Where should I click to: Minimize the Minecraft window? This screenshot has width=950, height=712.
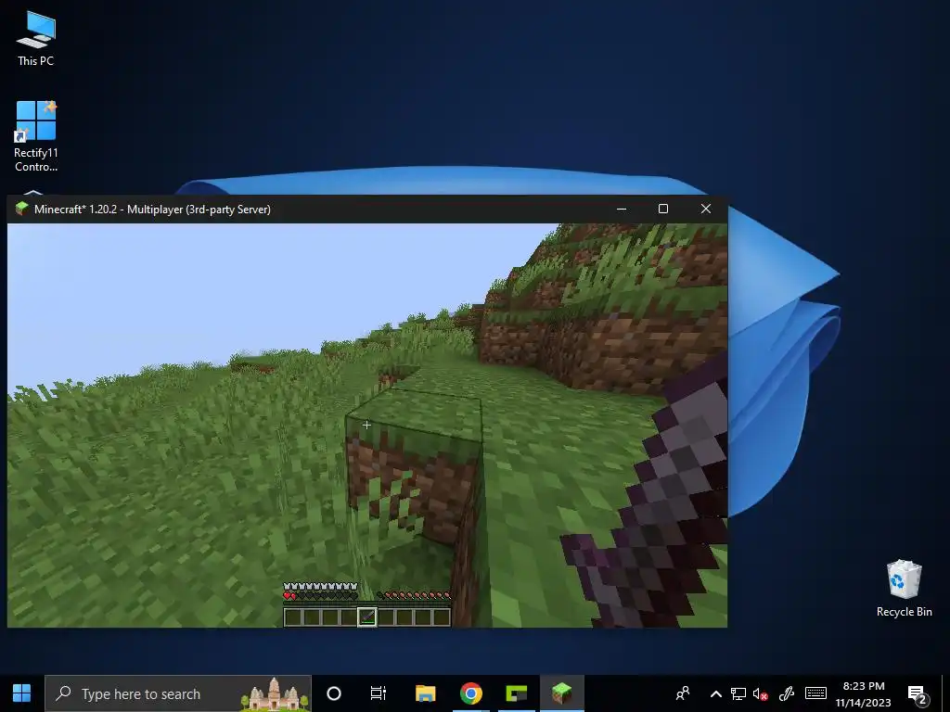(x=622, y=209)
